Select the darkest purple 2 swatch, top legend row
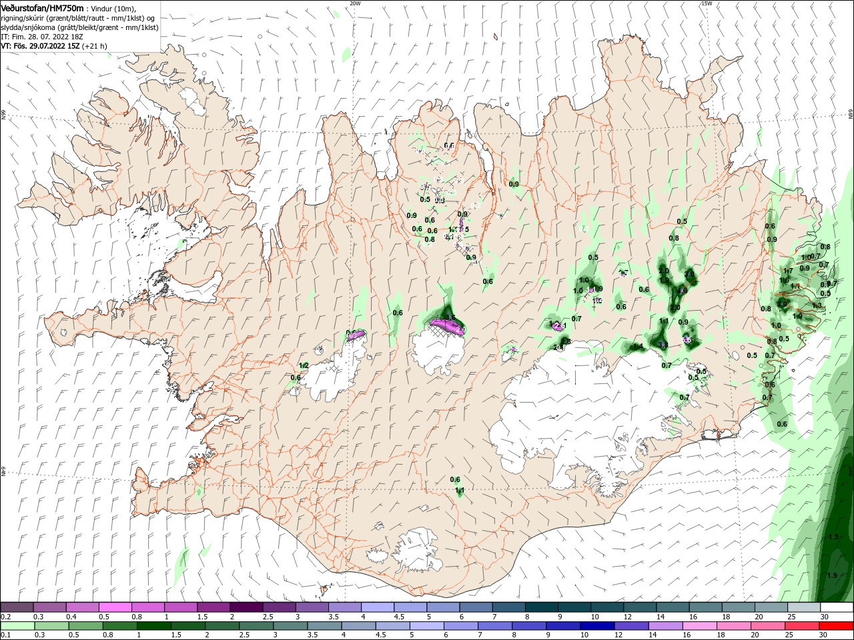This screenshot has height=640, width=854. click(x=246, y=607)
